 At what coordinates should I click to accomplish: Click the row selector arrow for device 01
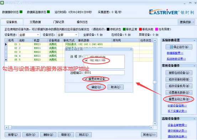[6, 44]
